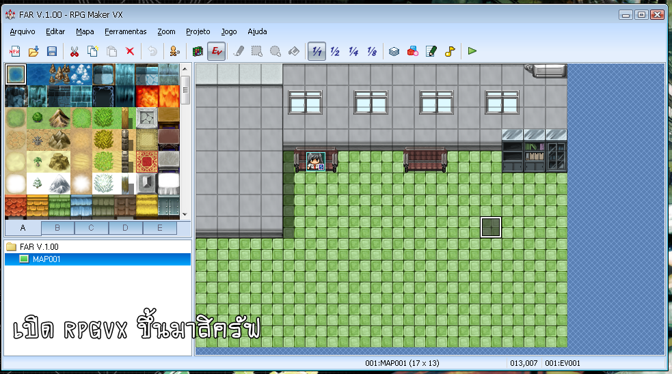Minimize the RPG Maker VX window
Image resolution: width=672 pixels, height=374 pixels.
pos(626,15)
